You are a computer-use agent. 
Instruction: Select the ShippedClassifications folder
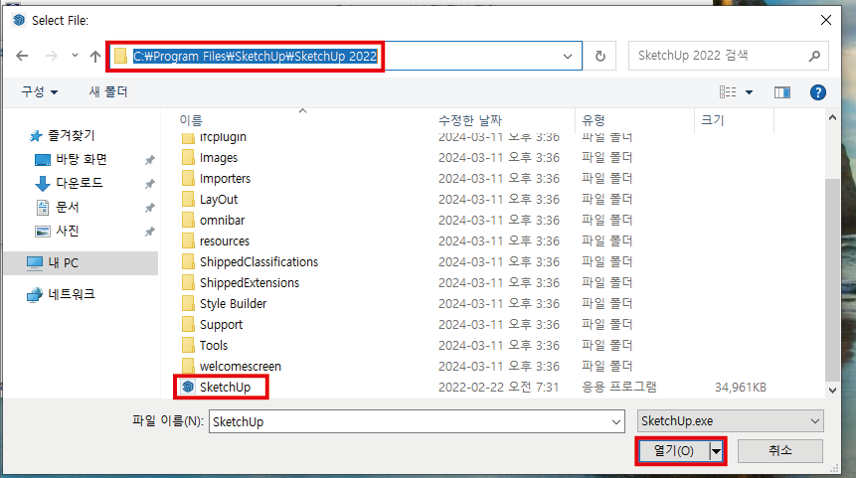[x=258, y=262]
